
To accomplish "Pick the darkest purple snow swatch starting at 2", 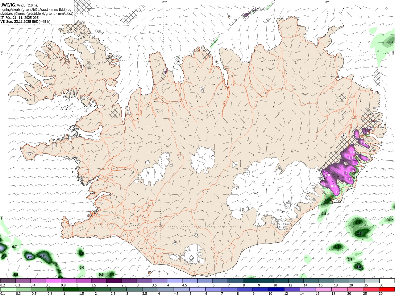I will 114,281.
